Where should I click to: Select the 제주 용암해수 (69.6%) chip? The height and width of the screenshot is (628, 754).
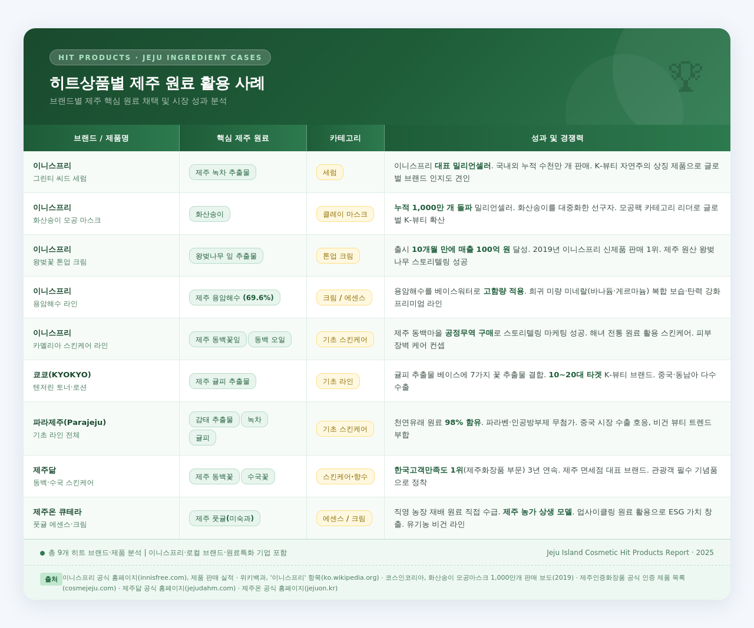coord(234,297)
